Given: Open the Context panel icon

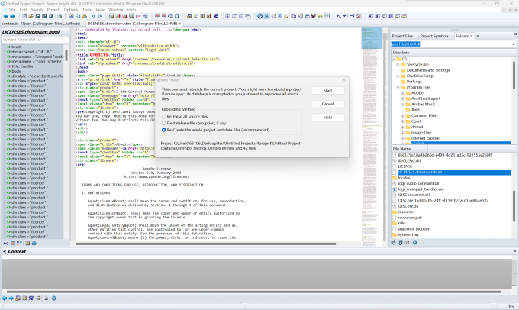Looking at the screenshot, I should coord(5,251).
